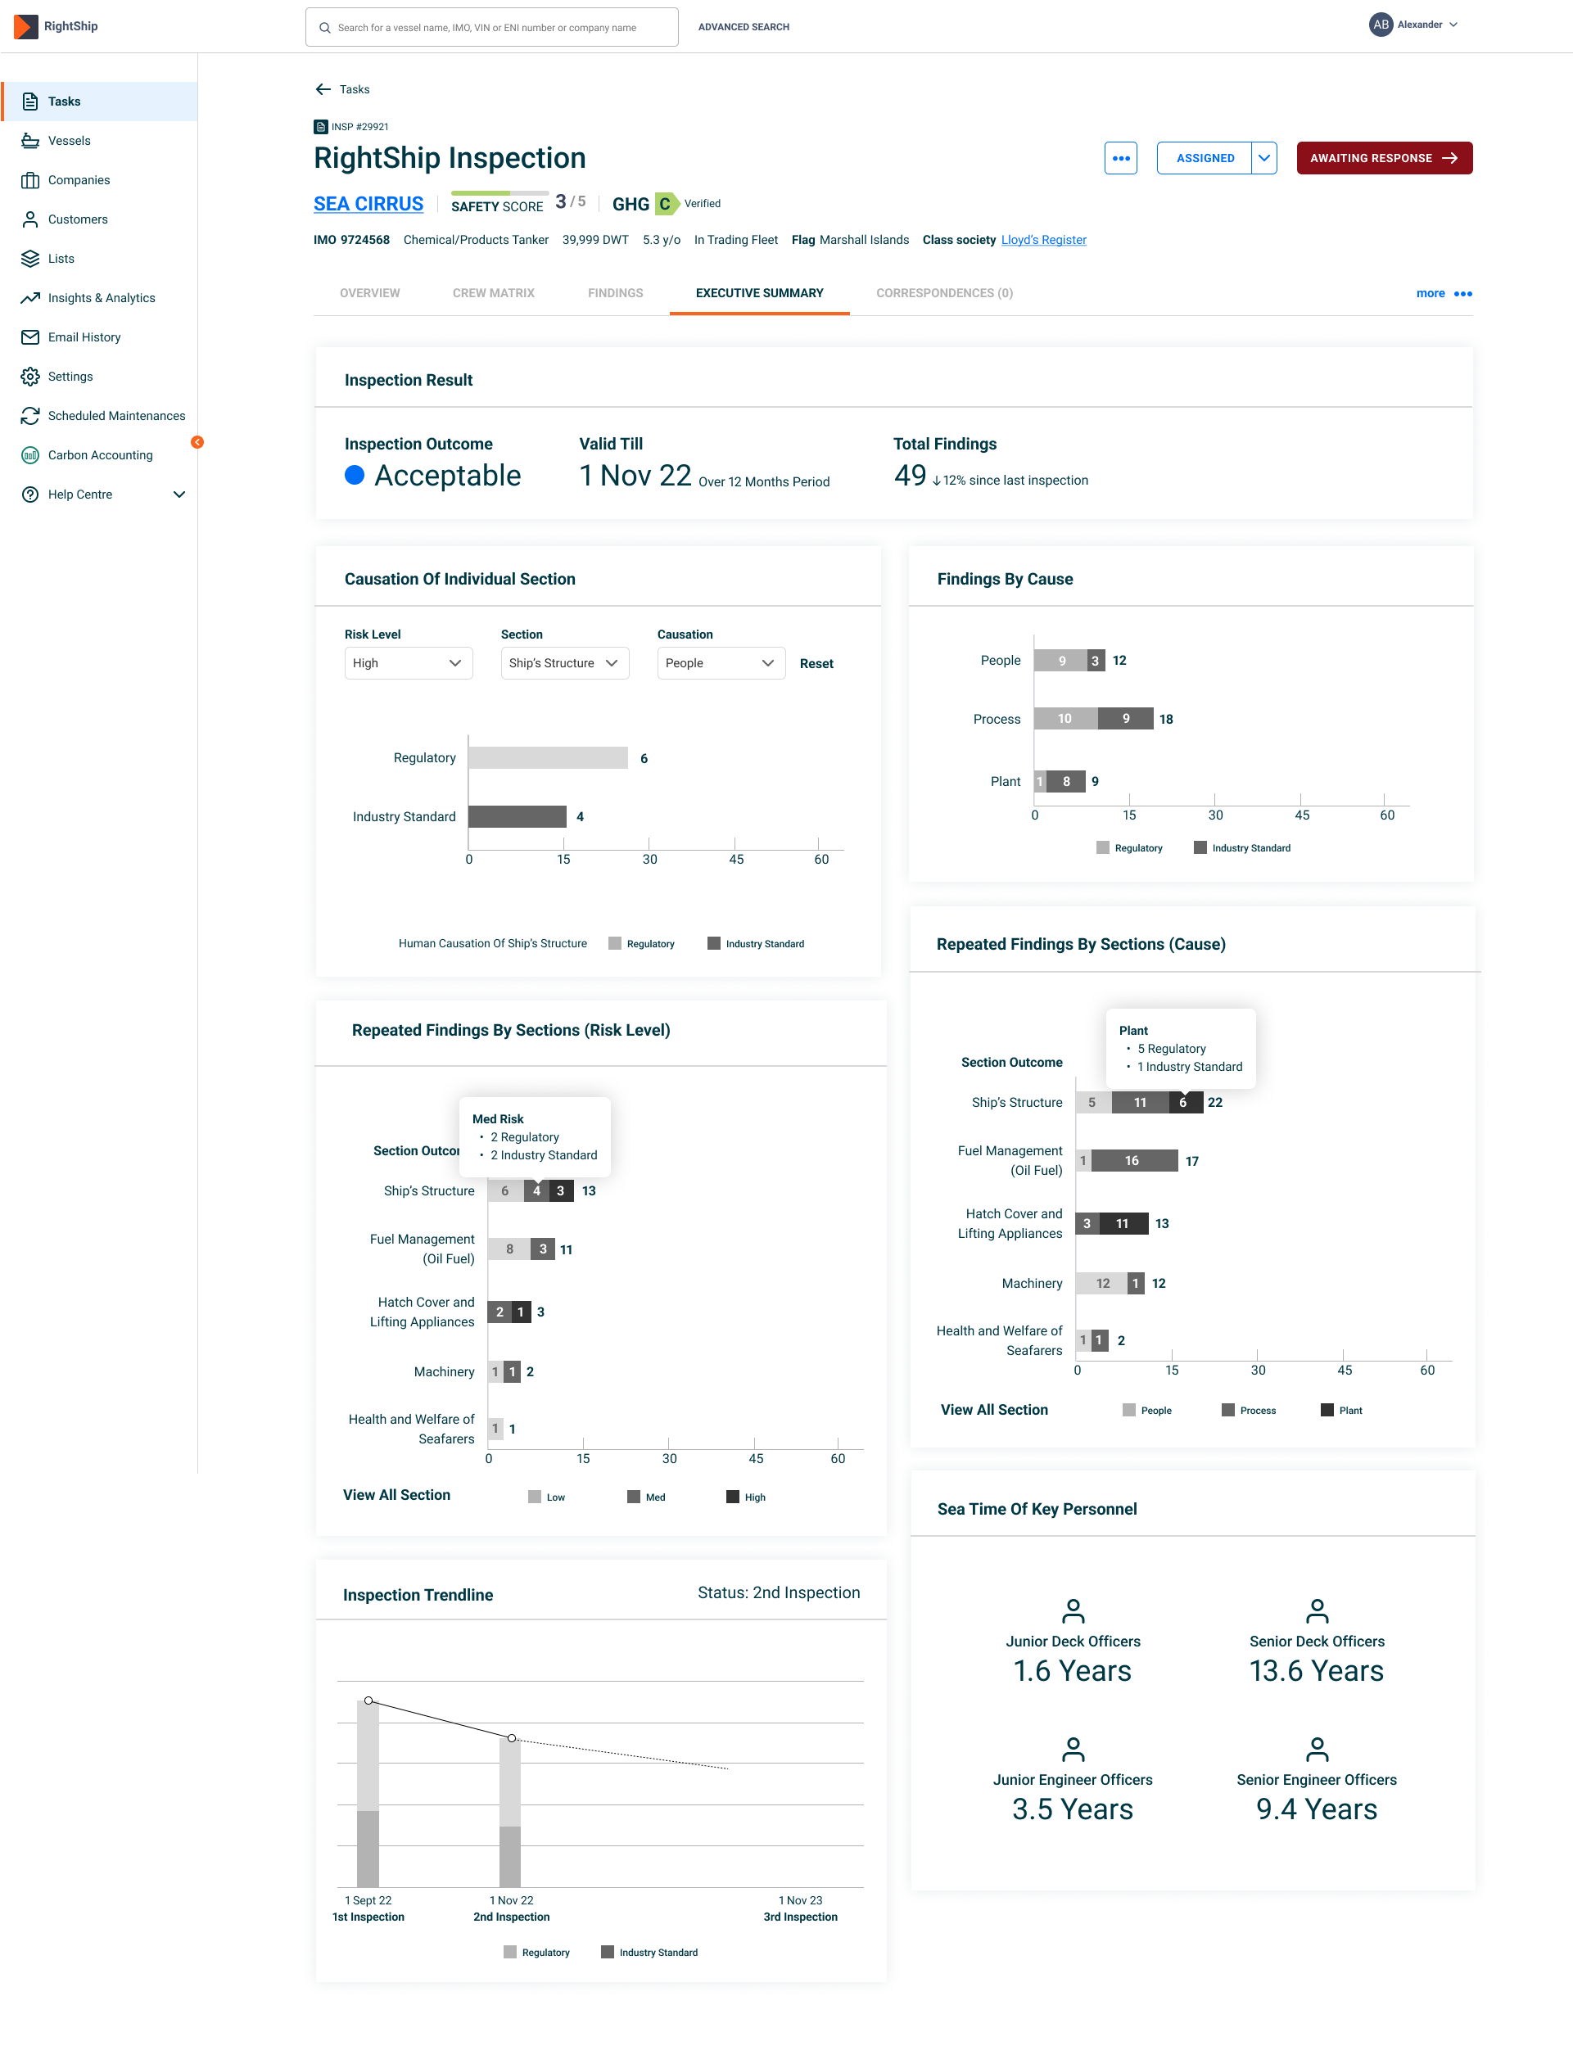Viewport: 1573px width, 2055px height.
Task: Toggle the People legend in Cause chart
Action: click(1147, 1411)
